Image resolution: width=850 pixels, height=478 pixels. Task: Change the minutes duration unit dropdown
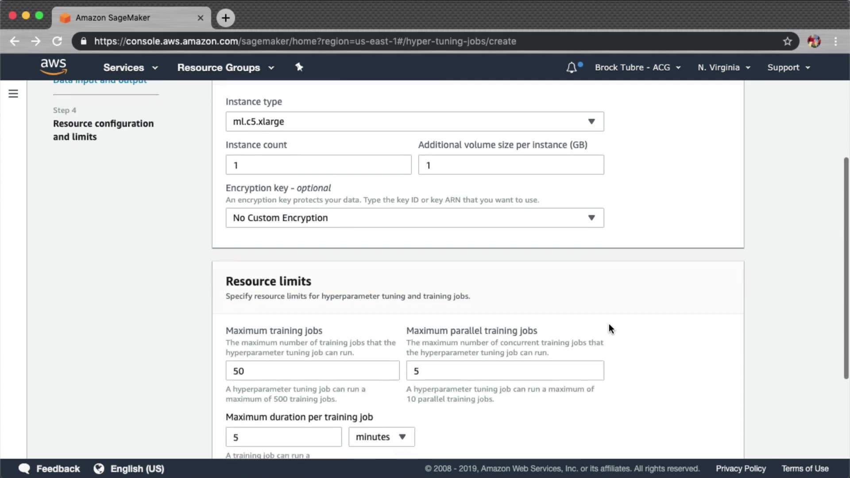(381, 437)
